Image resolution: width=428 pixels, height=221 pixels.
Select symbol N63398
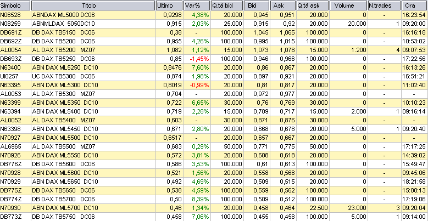click(10, 129)
